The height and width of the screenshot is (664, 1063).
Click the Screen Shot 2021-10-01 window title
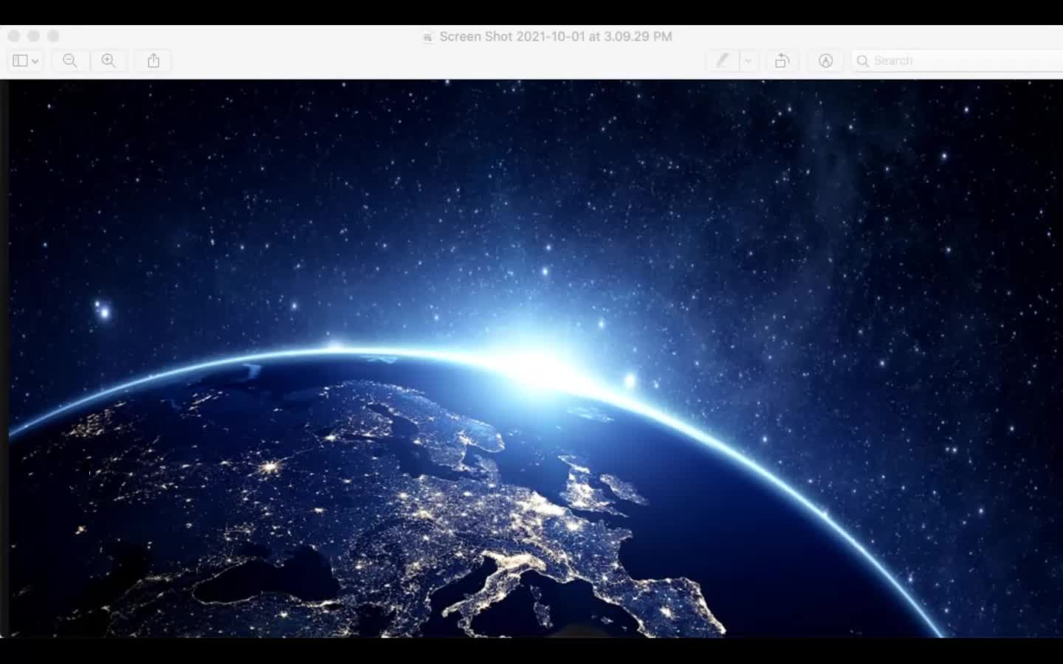556,36
